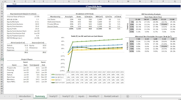
Task: Click the previous sheet navigation arrow
Action: pos(5,96)
